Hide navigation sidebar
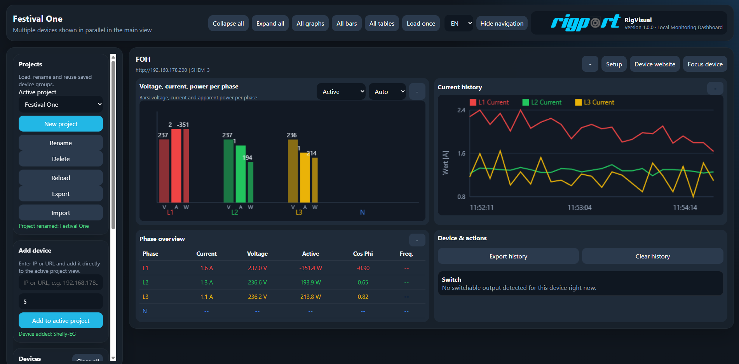 (x=502, y=23)
